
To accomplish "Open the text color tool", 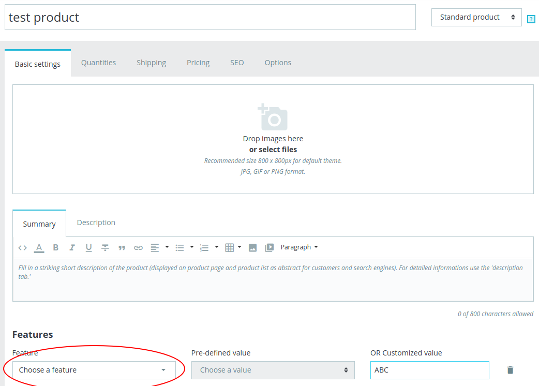I will [39, 247].
